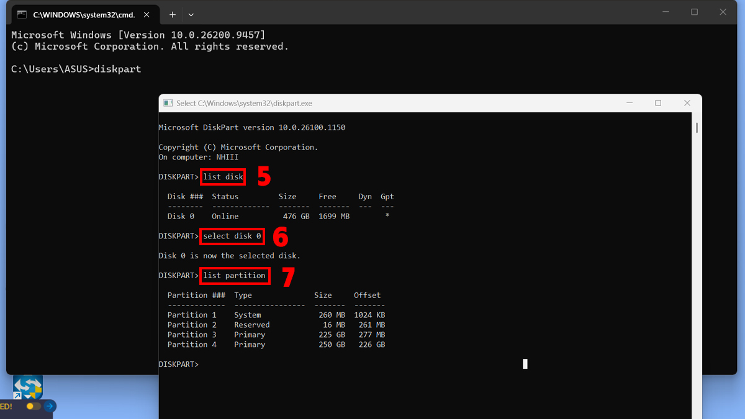Maximize the cmd terminal window

click(x=695, y=12)
